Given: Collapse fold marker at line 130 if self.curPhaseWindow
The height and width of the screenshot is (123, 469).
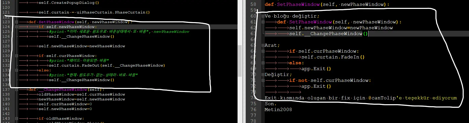Looking at the screenshot, I should coord(17,56).
